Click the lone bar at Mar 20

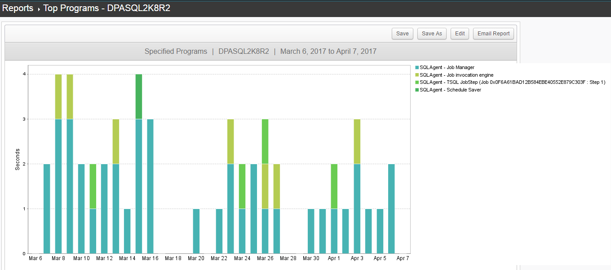(196, 231)
